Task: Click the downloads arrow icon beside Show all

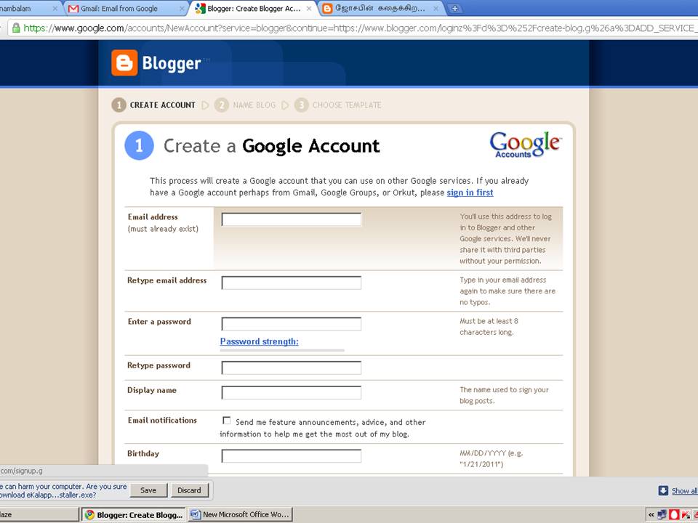Action: click(663, 490)
